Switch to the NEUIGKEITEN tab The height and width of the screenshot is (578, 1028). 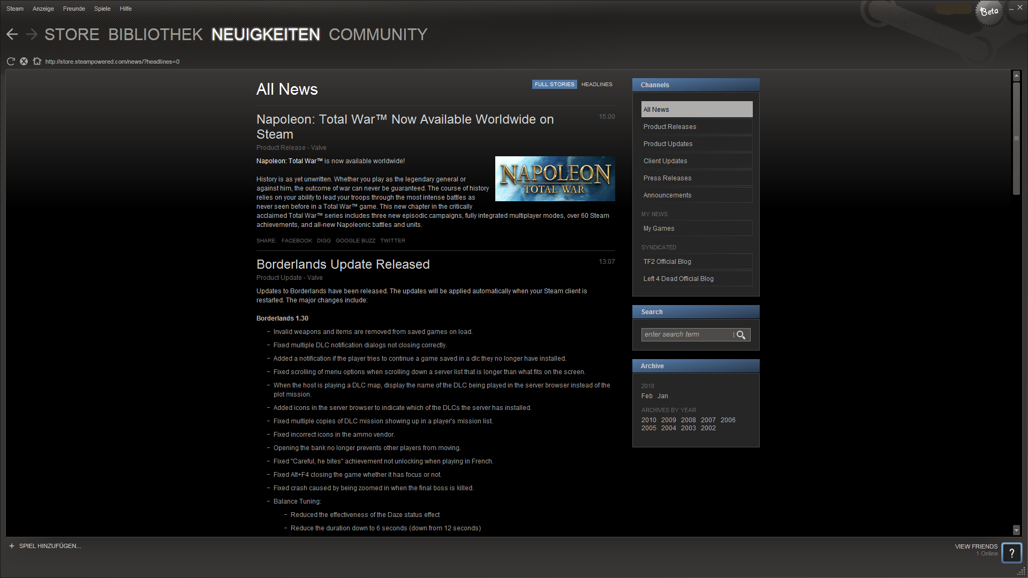(x=266, y=35)
